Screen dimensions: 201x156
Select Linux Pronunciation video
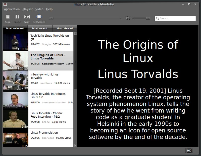[x=44, y=133]
